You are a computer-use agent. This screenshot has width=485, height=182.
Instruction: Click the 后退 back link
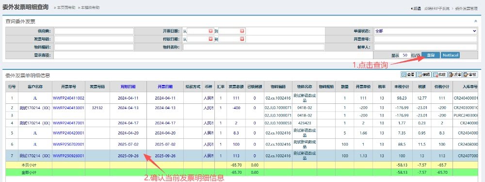coord(416,9)
